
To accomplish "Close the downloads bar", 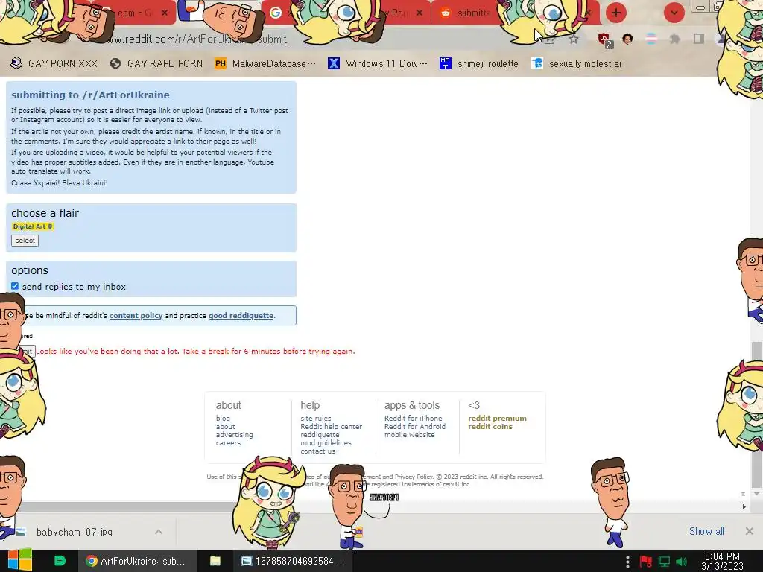I will click(x=750, y=531).
